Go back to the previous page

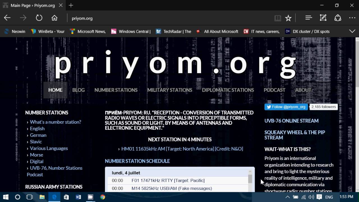coord(7,18)
